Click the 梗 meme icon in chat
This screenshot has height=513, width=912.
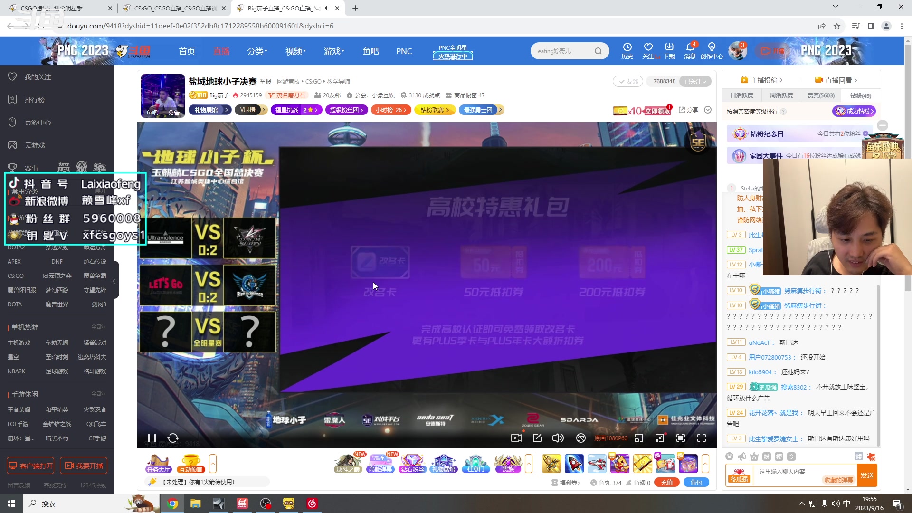click(779, 456)
